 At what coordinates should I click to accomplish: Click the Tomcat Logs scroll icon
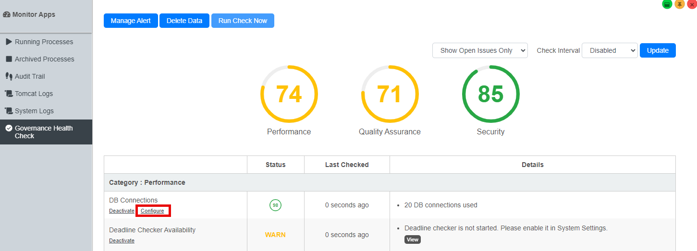point(9,94)
